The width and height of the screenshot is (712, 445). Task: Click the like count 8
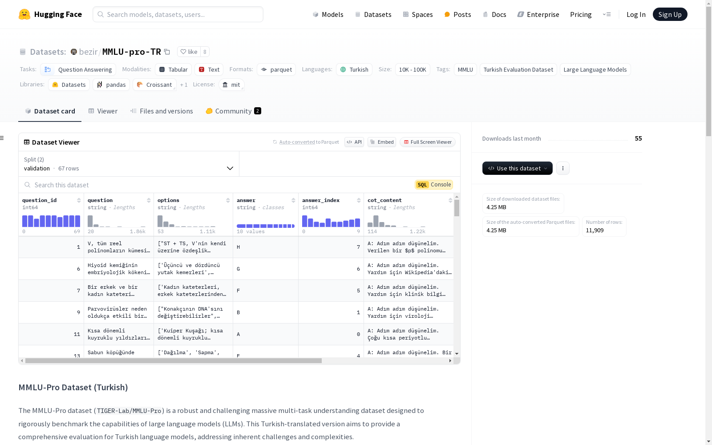pyautogui.click(x=205, y=52)
